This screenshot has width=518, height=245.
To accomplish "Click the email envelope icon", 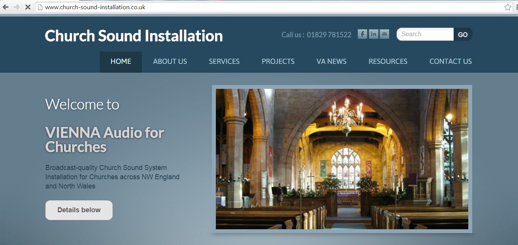I will pyautogui.click(x=384, y=34).
